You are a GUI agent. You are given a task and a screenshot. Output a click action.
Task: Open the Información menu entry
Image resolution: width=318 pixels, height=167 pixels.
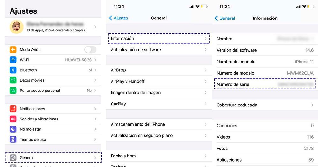pyautogui.click(x=159, y=39)
